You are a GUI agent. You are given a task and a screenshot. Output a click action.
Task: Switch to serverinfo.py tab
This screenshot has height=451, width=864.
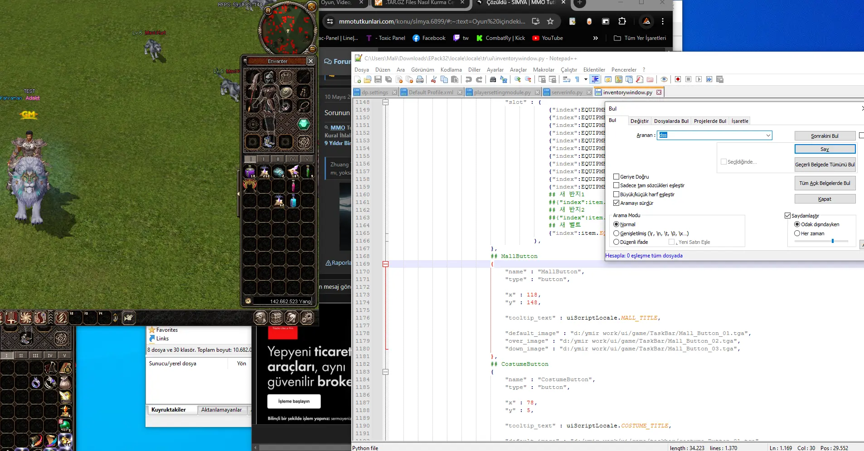pos(567,92)
